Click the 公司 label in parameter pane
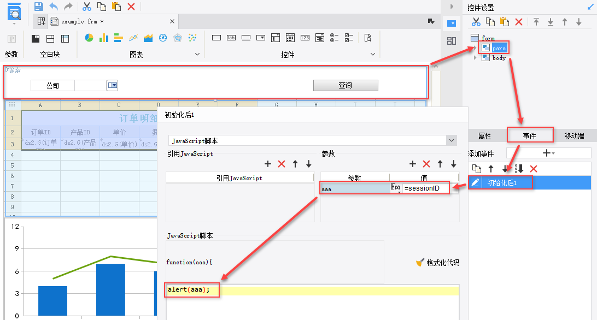The width and height of the screenshot is (597, 320). 52,86
